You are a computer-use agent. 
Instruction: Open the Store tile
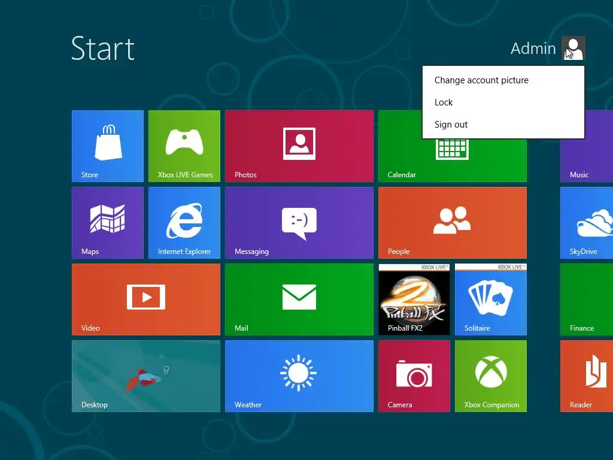pyautogui.click(x=108, y=146)
